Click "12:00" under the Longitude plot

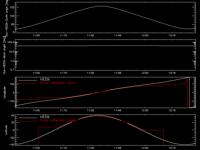(x=145, y=110)
